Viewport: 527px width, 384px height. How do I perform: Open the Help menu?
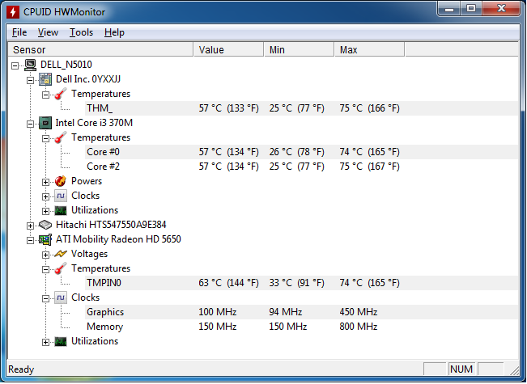[x=114, y=32]
